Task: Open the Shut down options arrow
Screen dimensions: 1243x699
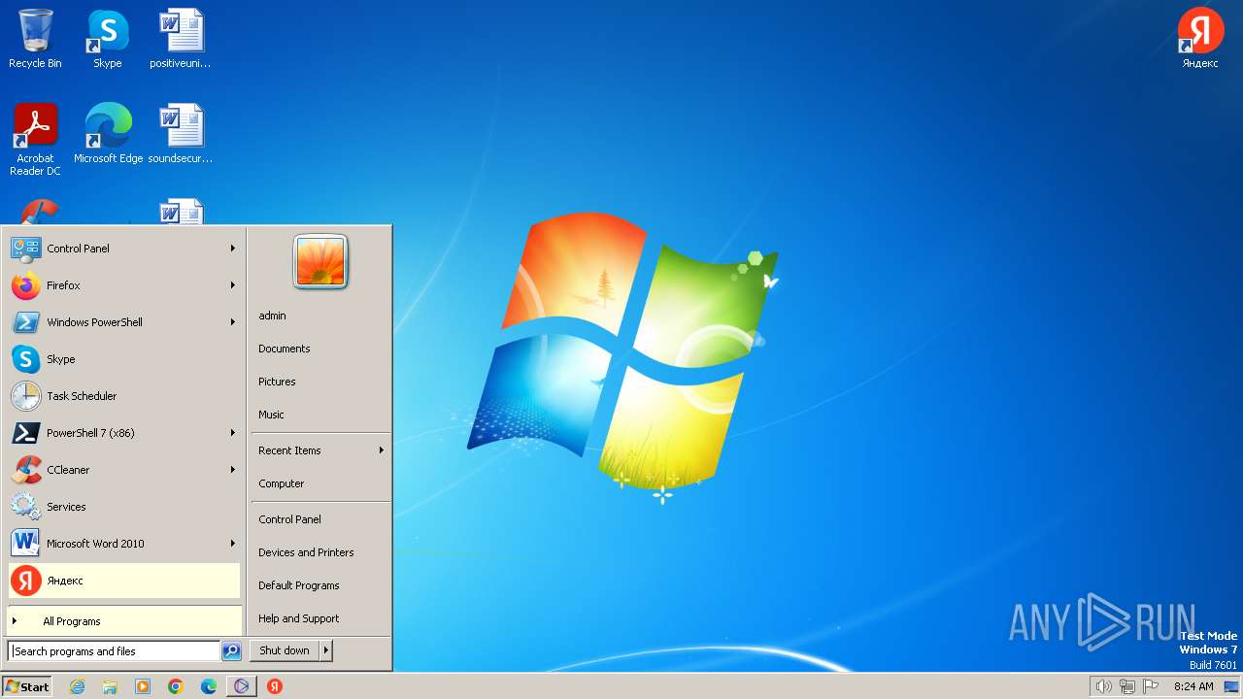Action: point(326,650)
